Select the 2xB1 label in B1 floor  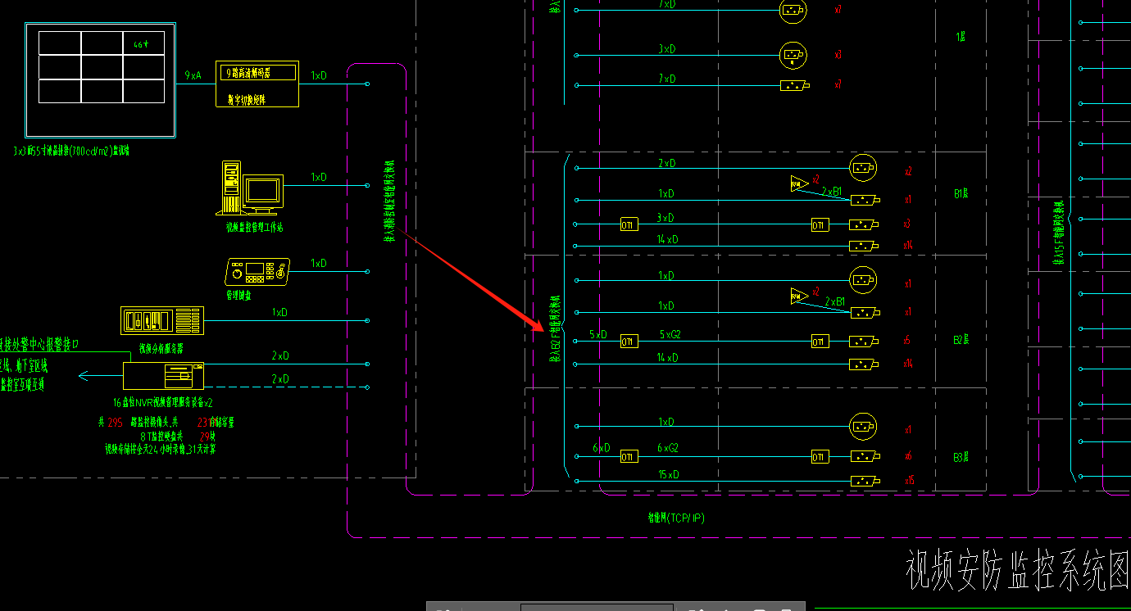tap(833, 191)
